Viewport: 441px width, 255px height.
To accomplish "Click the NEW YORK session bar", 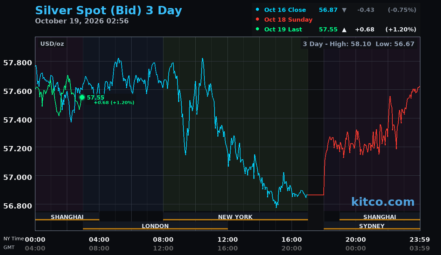I will tap(236, 217).
